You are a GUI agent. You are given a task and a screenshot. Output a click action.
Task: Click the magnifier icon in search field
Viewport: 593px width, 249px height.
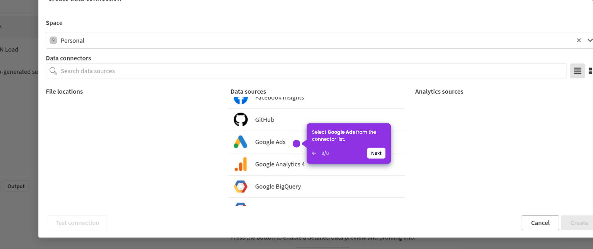coord(53,71)
